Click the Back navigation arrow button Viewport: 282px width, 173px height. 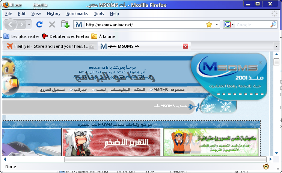click(x=11, y=24)
